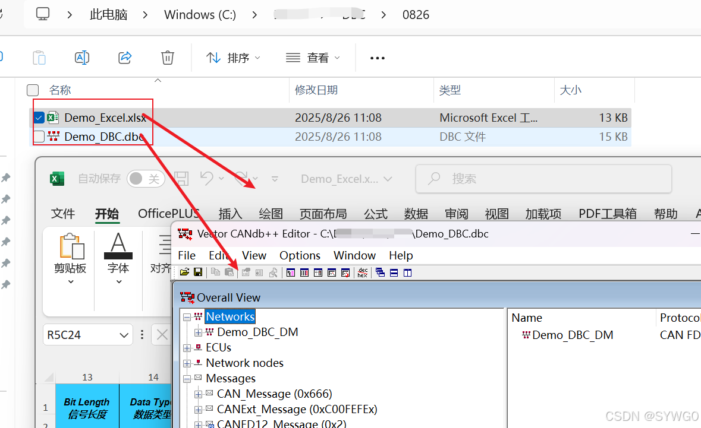Viewport: 701px width, 428px height.
Task: Click the PC monitor icon in address bar
Action: click(x=43, y=14)
